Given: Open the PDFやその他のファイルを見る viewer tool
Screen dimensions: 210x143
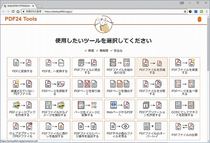Looking at the screenshot, I should [x=119, y=130].
